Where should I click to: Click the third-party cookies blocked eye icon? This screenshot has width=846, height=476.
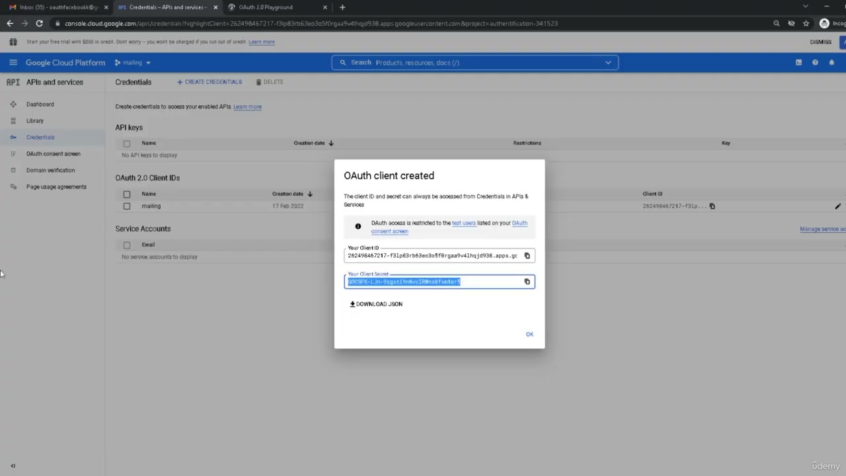(791, 23)
